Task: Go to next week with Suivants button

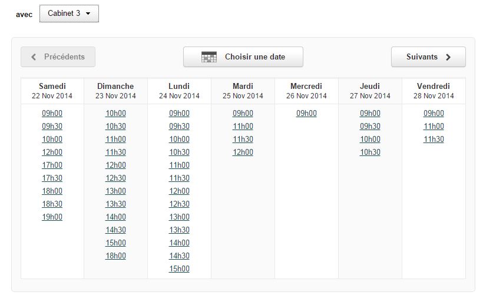Action: point(428,57)
